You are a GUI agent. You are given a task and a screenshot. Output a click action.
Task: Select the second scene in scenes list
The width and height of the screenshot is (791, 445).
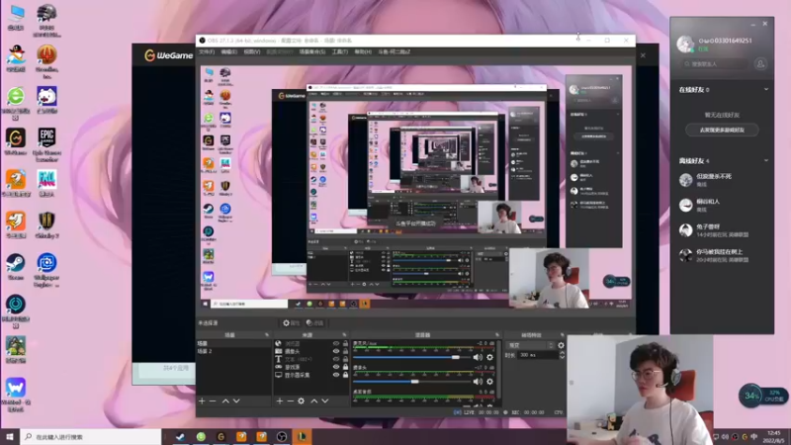point(233,351)
